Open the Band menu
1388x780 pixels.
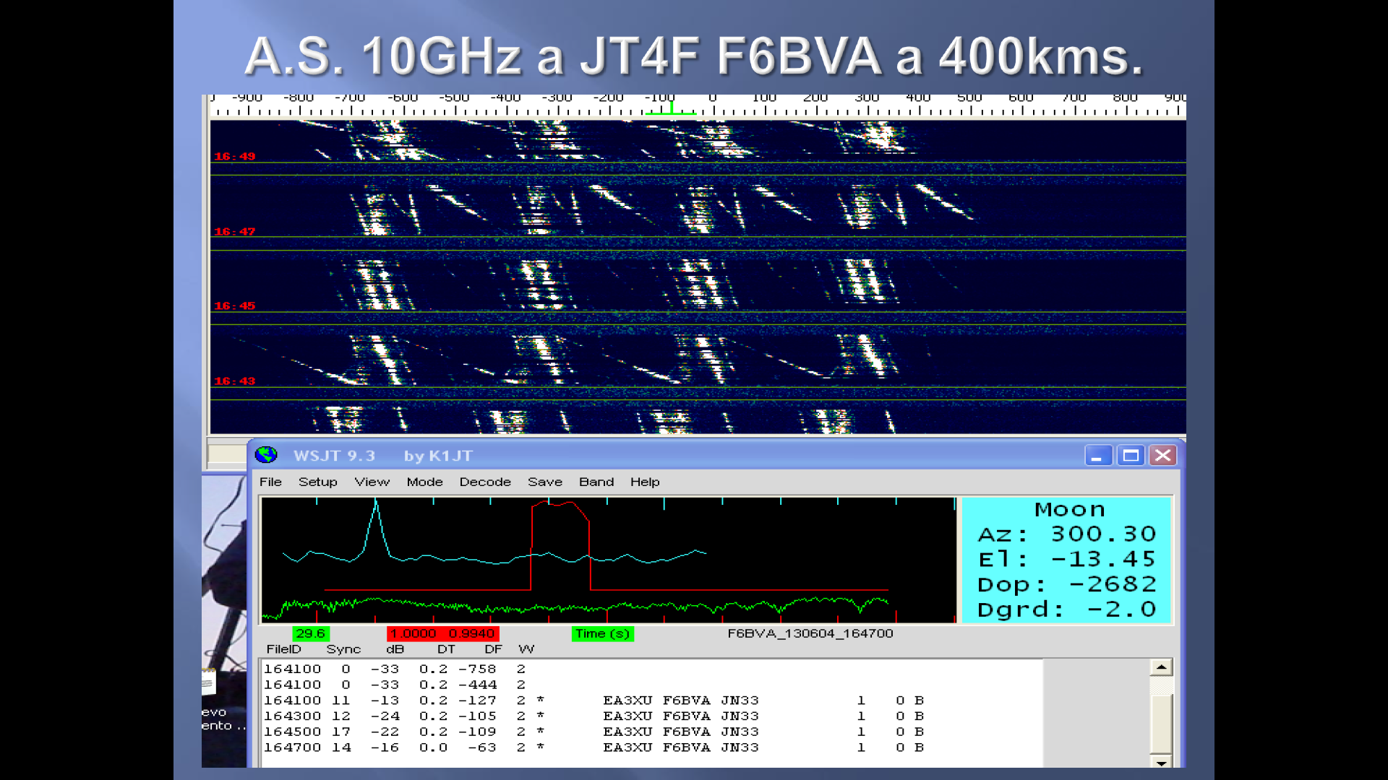click(x=596, y=482)
